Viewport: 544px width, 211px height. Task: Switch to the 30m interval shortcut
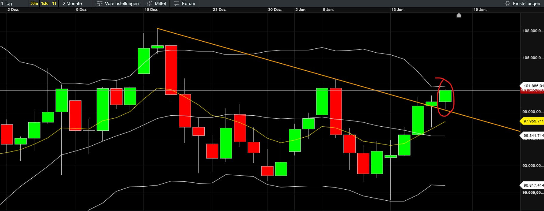(x=34, y=4)
